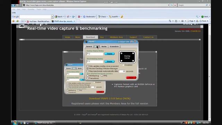Open the Google toolbar search box dropdown
Screen dimensions: 222x125
(52, 17)
